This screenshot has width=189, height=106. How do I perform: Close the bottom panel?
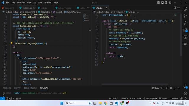(178, 88)
